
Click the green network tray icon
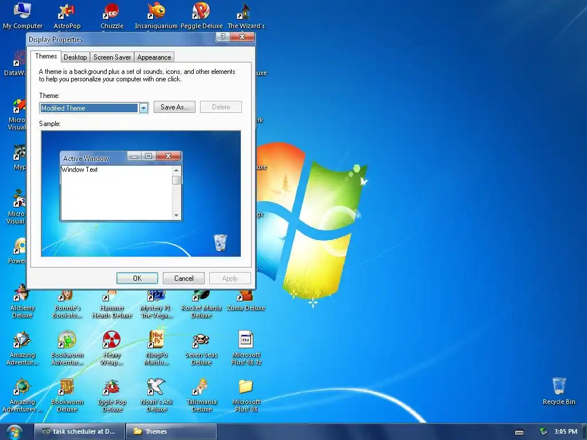[x=543, y=431]
